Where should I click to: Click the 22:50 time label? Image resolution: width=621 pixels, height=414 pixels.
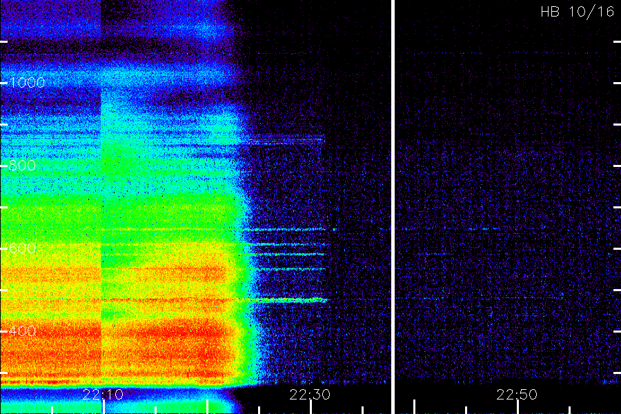517,395
